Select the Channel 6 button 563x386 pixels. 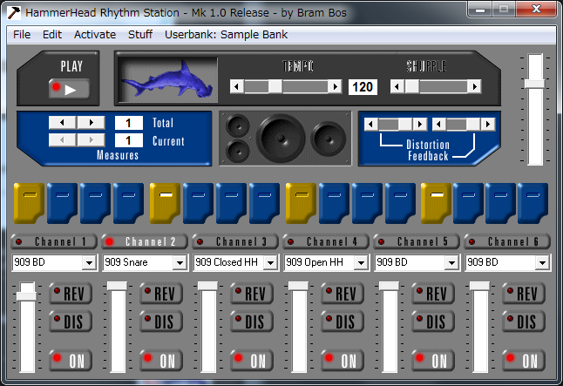[x=506, y=241]
